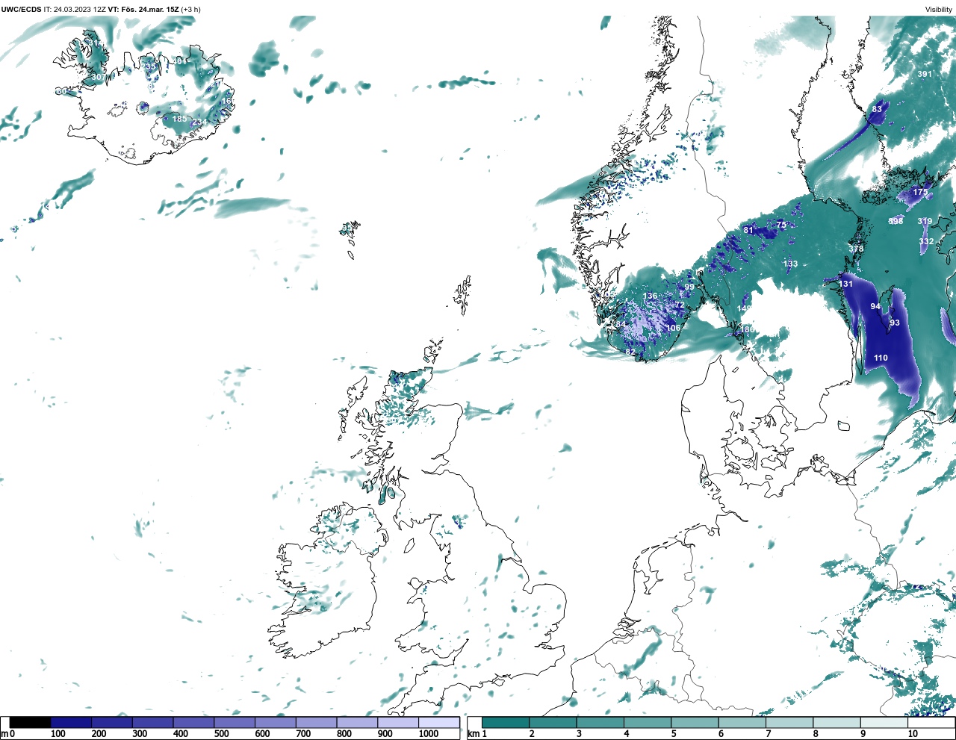Click the palest lavender 1000 m legend swatch

point(438,723)
